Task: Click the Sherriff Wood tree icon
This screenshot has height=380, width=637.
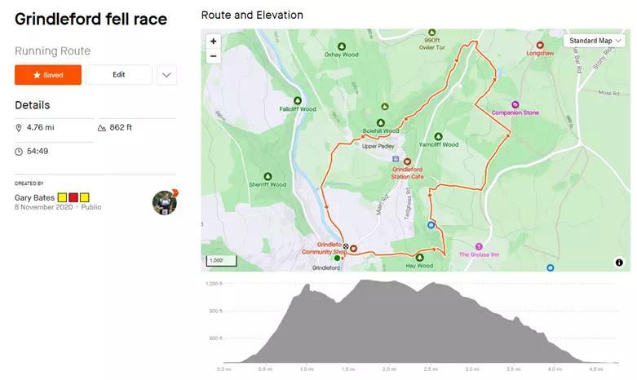Action: (x=267, y=175)
